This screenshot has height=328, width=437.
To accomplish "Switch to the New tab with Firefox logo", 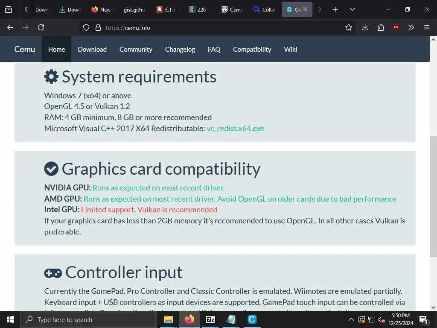I will pos(102,10).
